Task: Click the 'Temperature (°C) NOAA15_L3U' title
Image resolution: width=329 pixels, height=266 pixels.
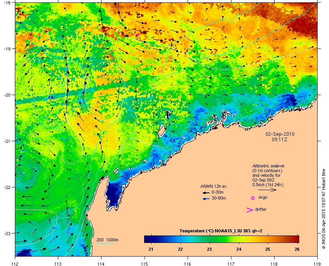Action: coord(221,231)
